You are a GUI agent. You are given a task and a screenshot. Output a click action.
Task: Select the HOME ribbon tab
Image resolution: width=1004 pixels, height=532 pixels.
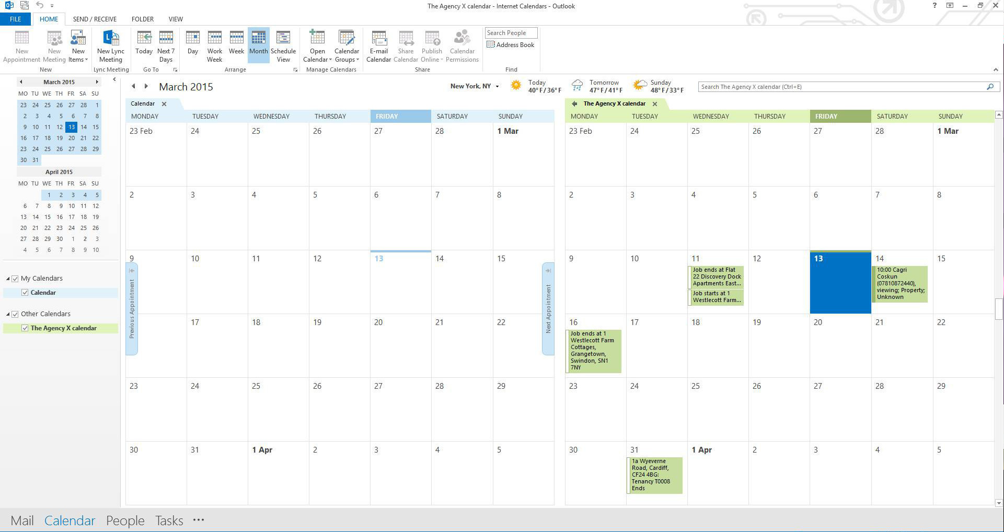49,19
